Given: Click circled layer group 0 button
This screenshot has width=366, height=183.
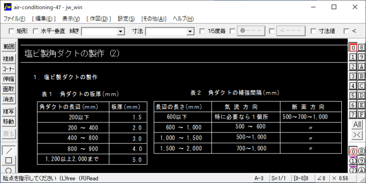Looking at the screenshot, I should (353, 152).
